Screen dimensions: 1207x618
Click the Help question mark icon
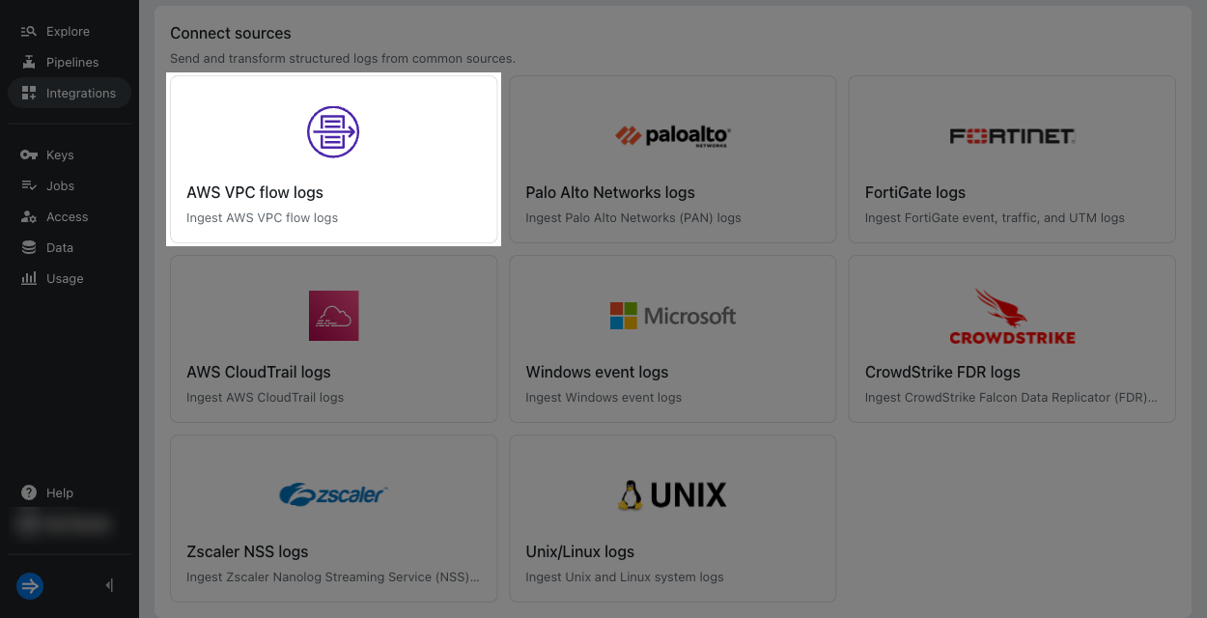29,492
